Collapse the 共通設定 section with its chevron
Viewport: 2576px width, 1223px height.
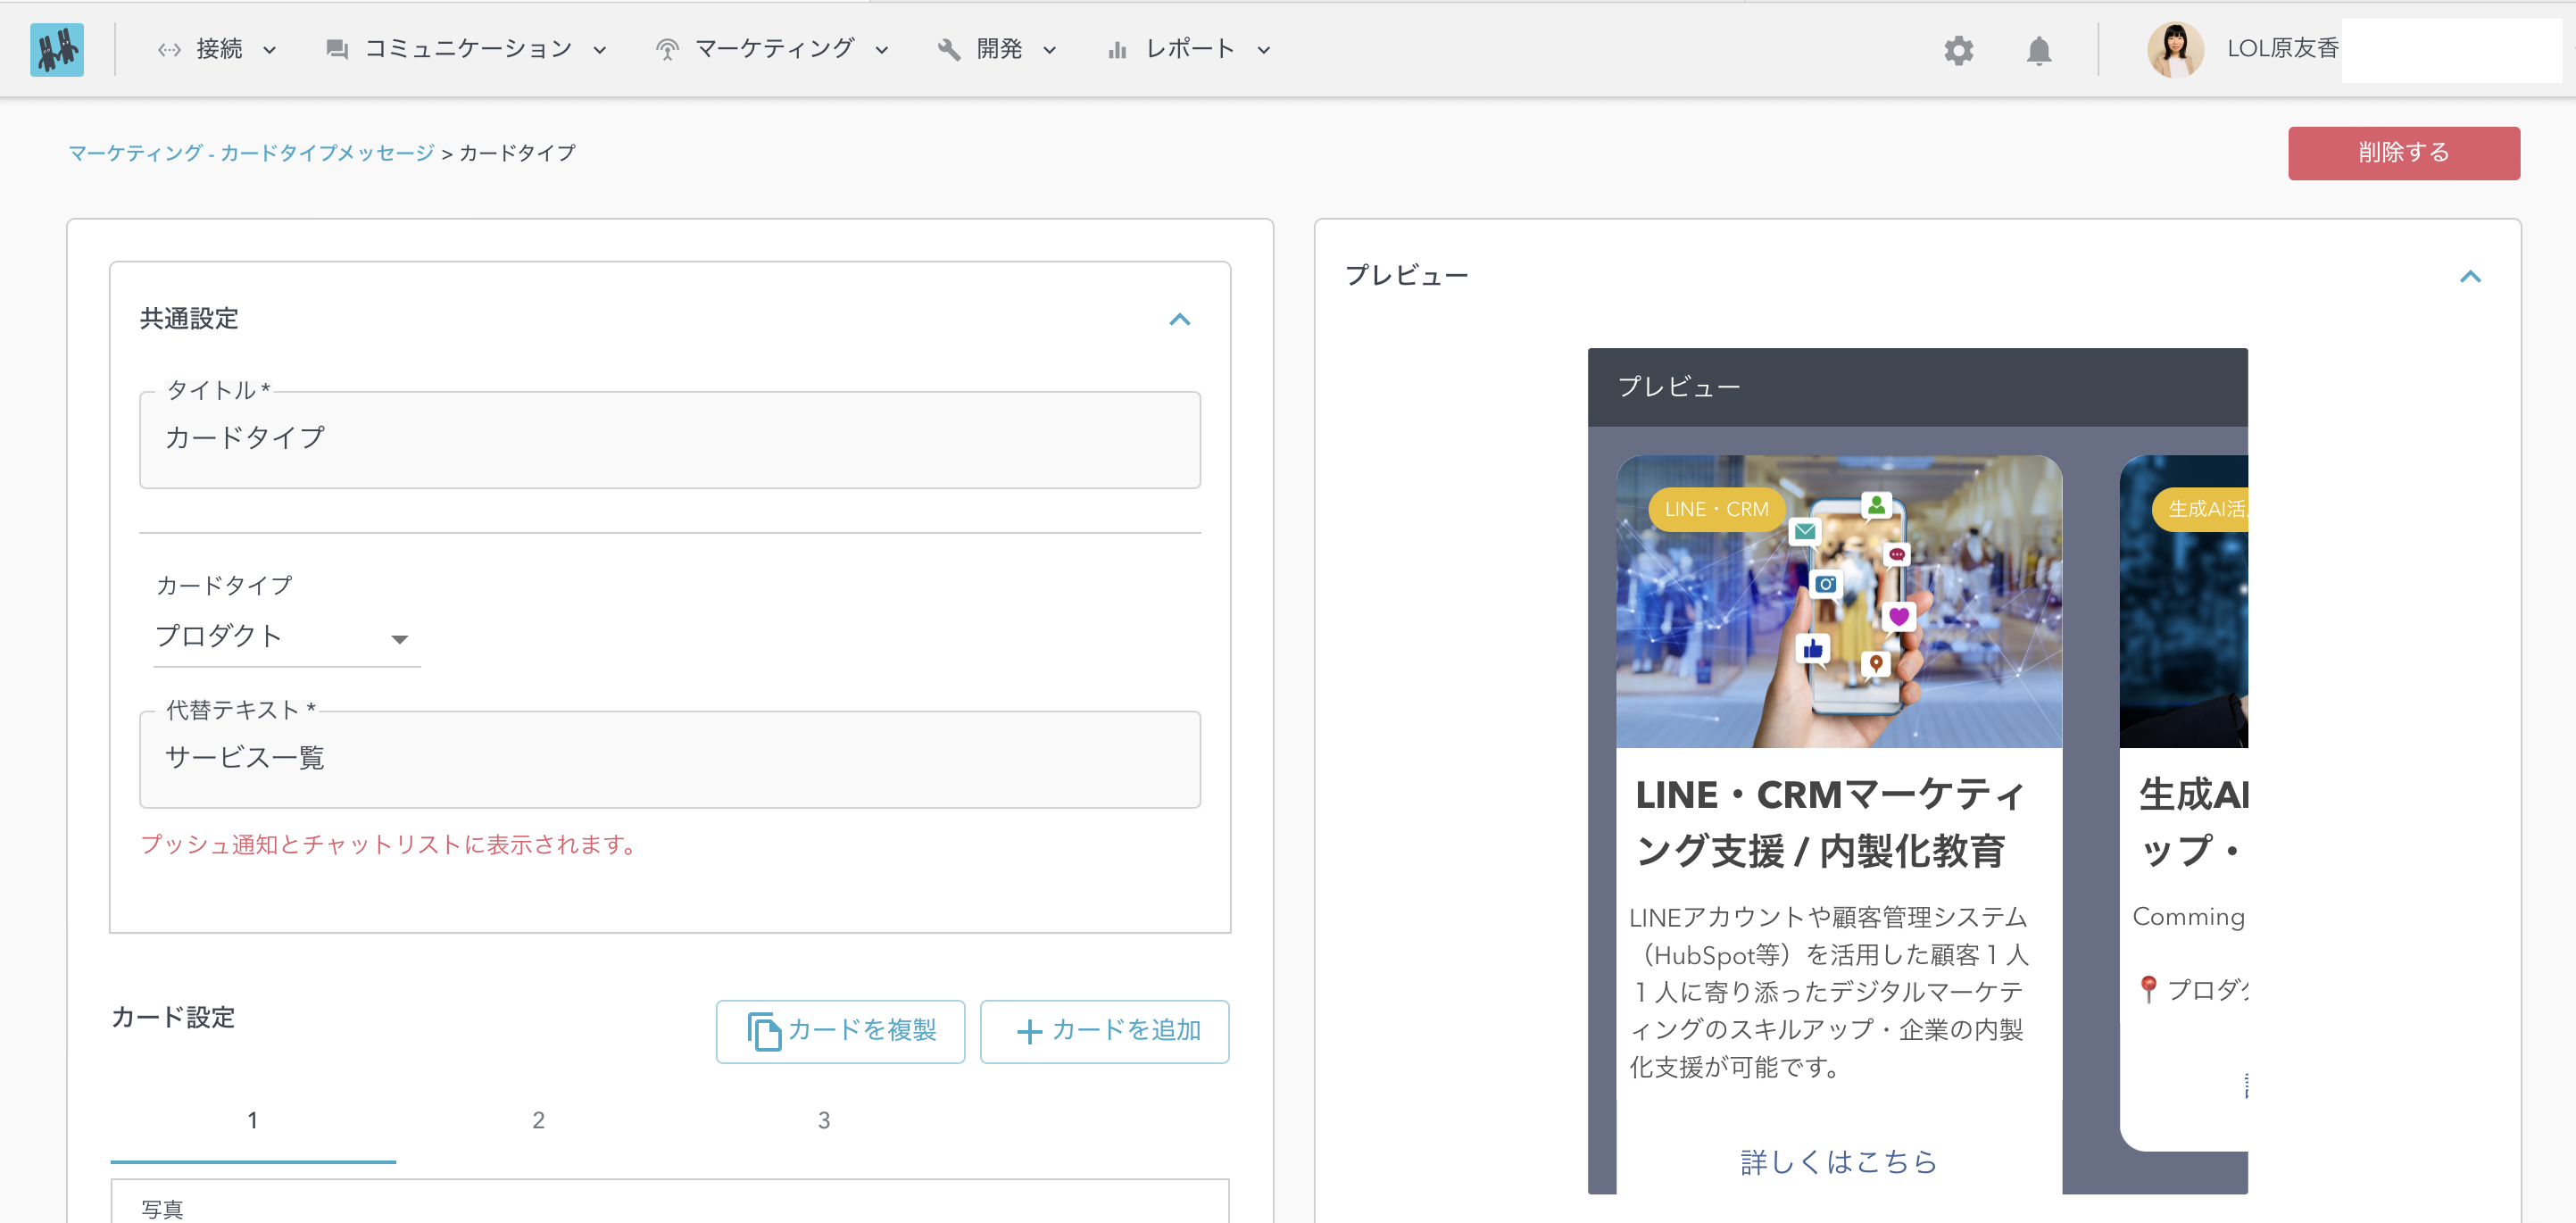1181,320
